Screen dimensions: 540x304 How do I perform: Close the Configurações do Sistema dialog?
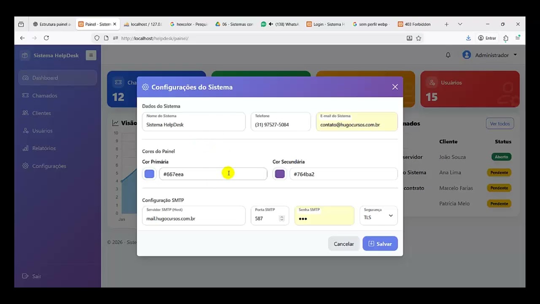click(395, 87)
